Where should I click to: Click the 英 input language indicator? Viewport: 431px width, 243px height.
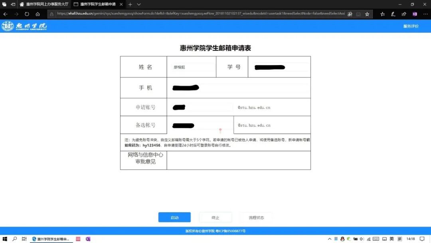pos(392,239)
